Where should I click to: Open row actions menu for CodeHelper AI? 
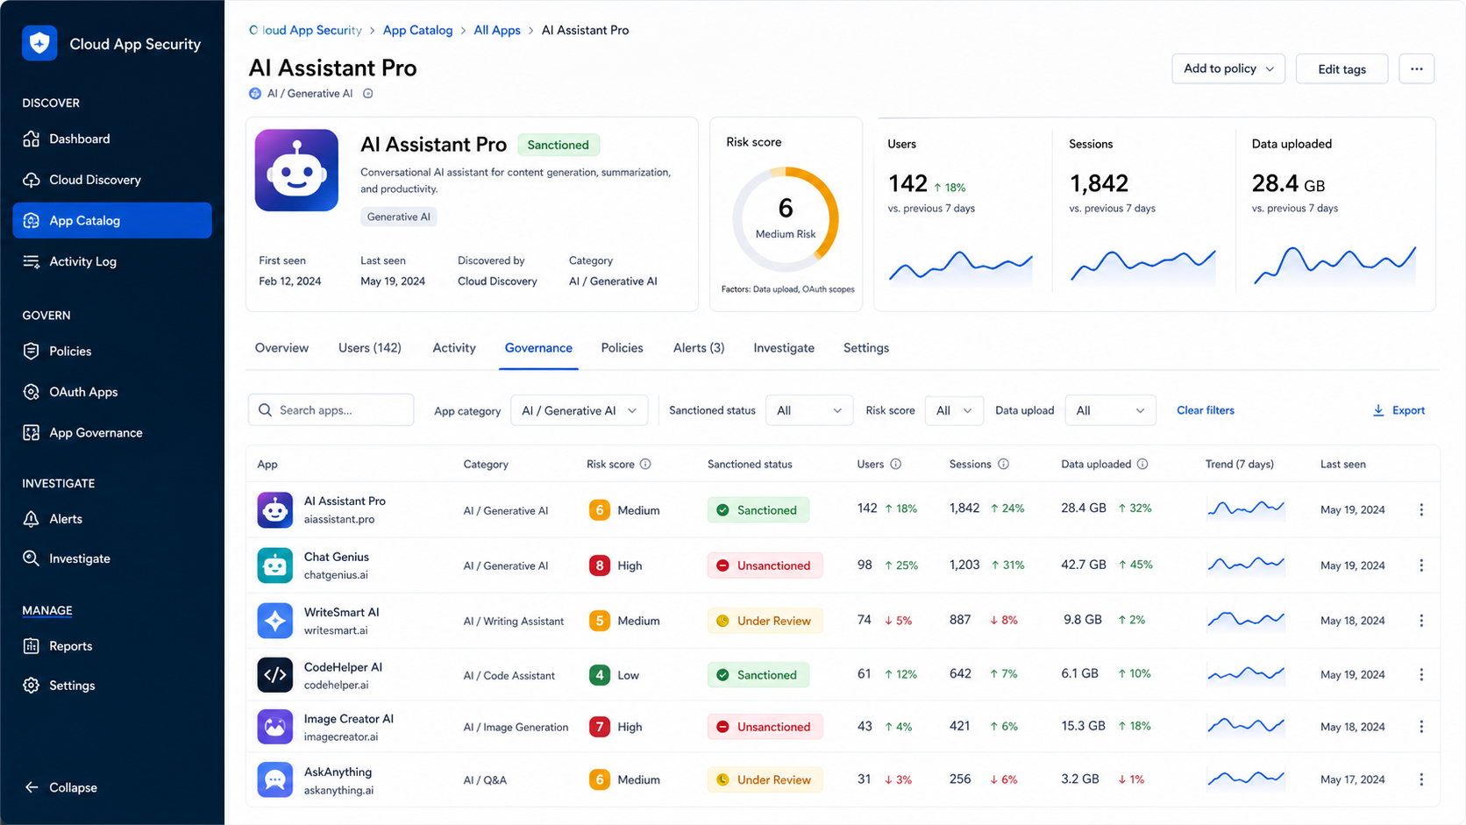[1421, 674]
